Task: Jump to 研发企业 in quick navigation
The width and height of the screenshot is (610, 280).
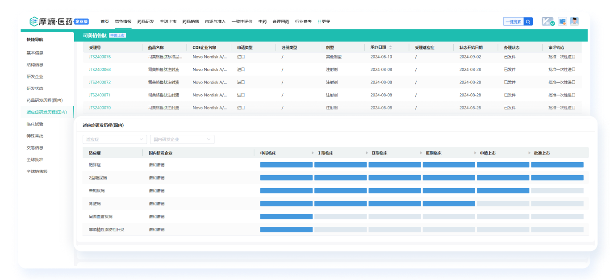Action: pos(35,76)
